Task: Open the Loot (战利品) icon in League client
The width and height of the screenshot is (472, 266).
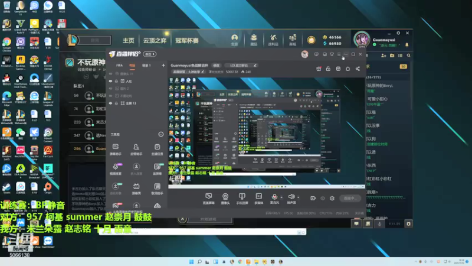Action: (273, 40)
